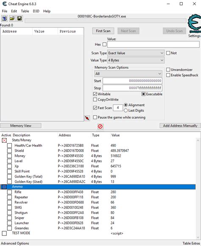The width and height of the screenshot is (201, 246).
Task: Select the Xp value 645715
Action: pos(116,166)
